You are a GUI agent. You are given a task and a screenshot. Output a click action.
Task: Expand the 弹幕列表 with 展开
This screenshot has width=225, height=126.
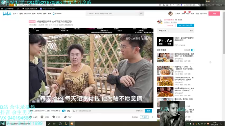pos(191,31)
